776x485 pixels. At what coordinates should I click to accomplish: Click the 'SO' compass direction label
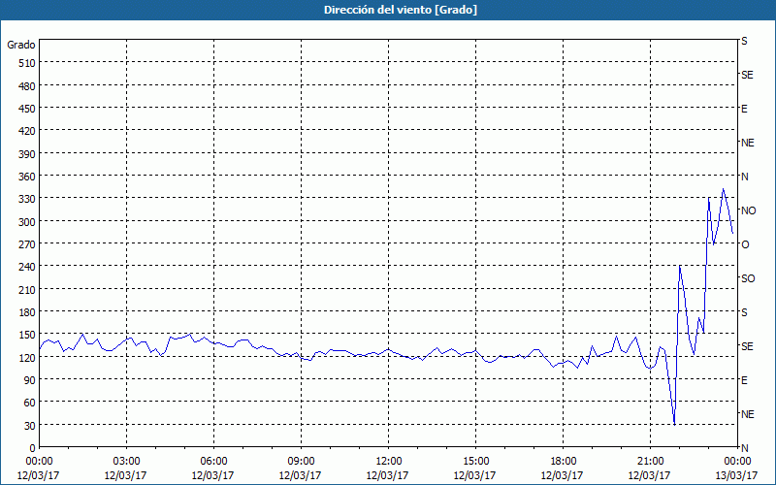(748, 278)
